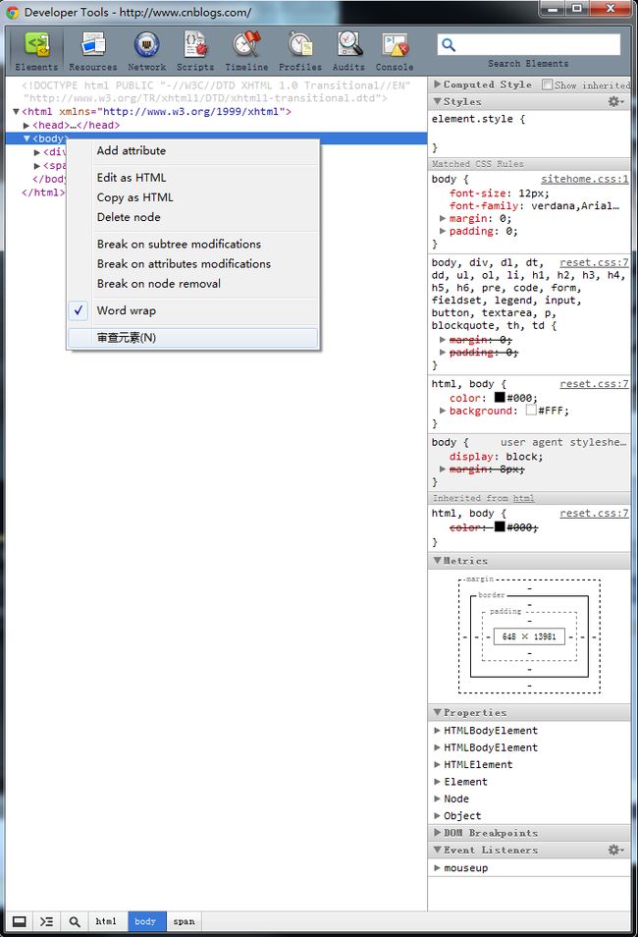Click the display: block declaration
The height and width of the screenshot is (937, 638).
[497, 457]
